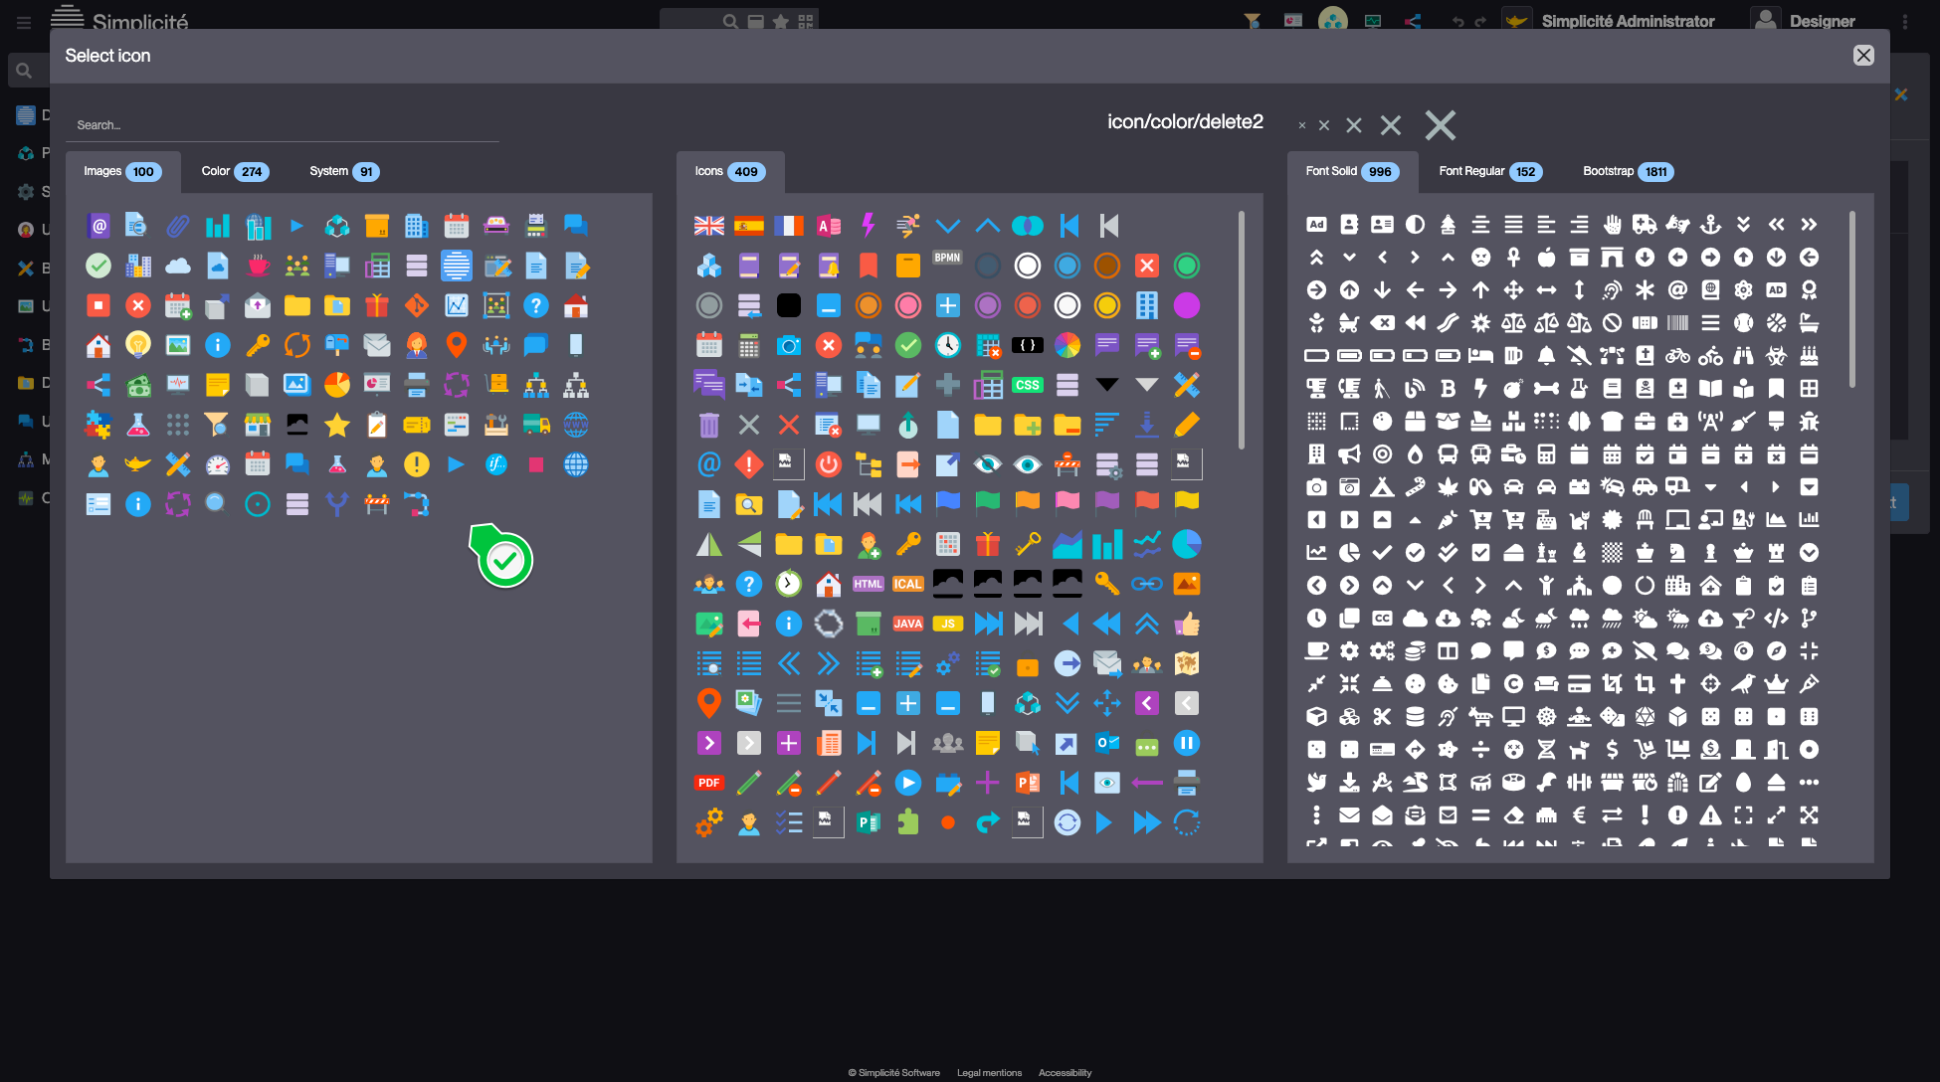Follow the Simplicité Software footer link

894,1073
